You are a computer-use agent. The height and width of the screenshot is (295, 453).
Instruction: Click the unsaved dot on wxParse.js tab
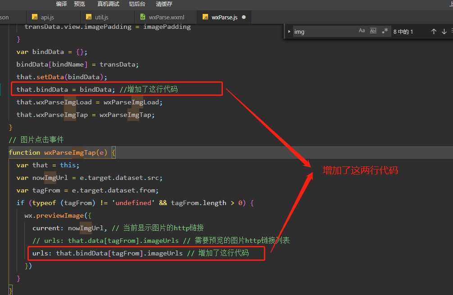[244, 17]
